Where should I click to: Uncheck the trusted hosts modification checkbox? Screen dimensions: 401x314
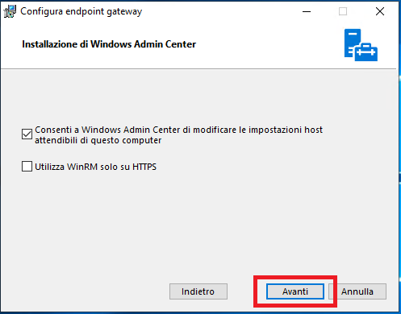pyautogui.click(x=27, y=134)
